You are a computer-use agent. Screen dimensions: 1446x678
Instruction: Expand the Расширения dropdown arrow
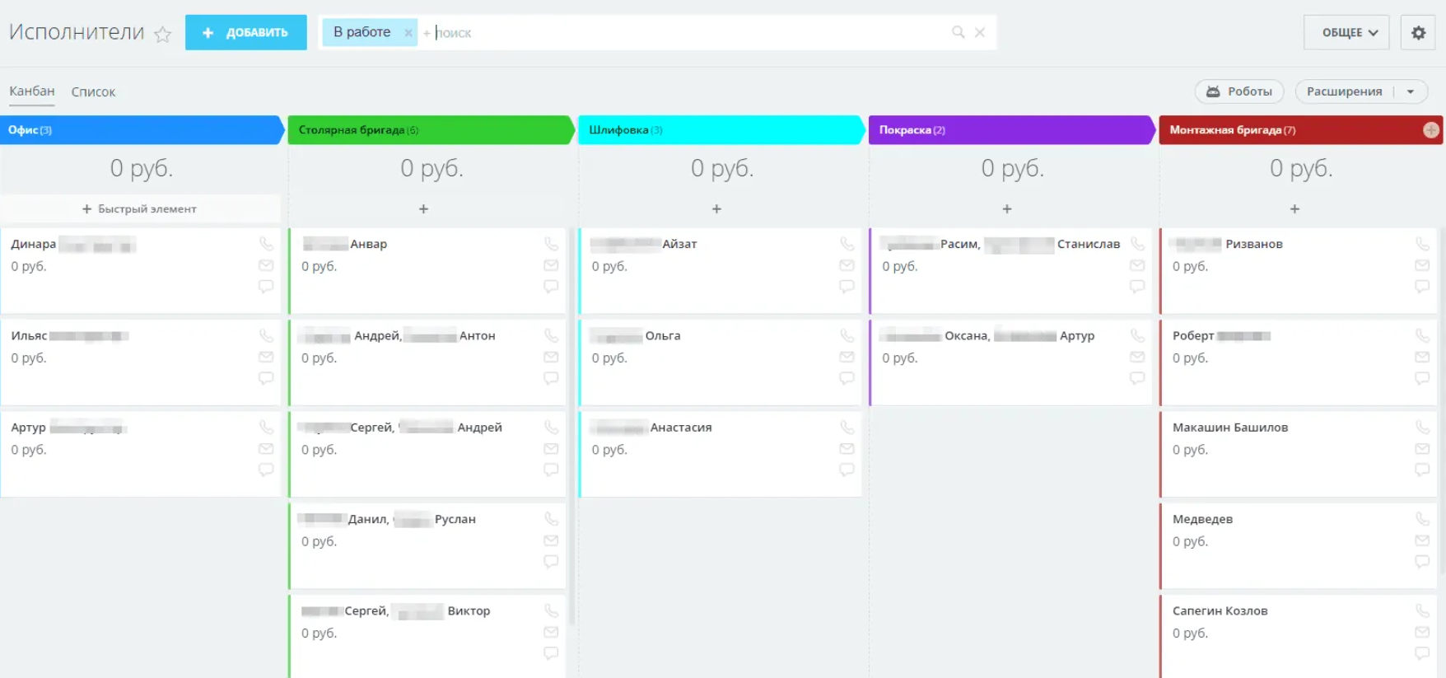click(1411, 91)
